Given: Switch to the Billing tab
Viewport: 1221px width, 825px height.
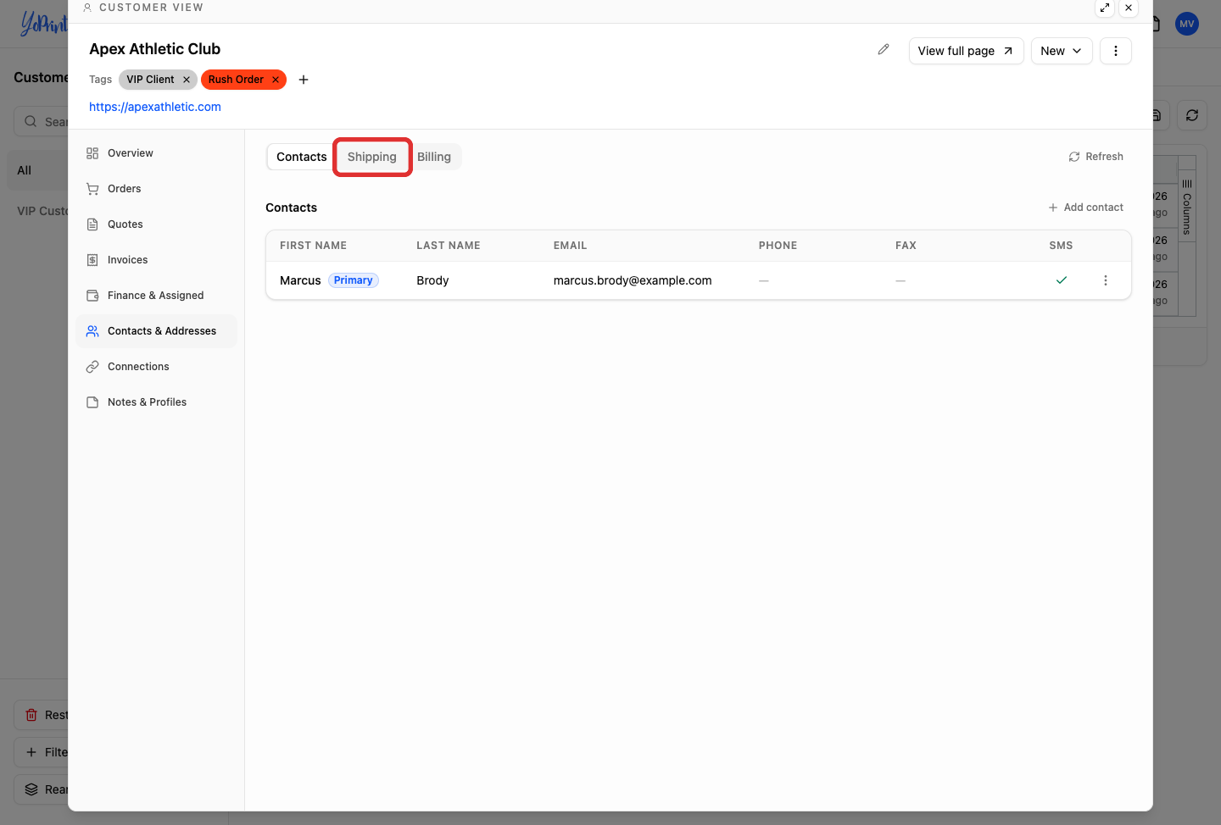Looking at the screenshot, I should click(434, 157).
